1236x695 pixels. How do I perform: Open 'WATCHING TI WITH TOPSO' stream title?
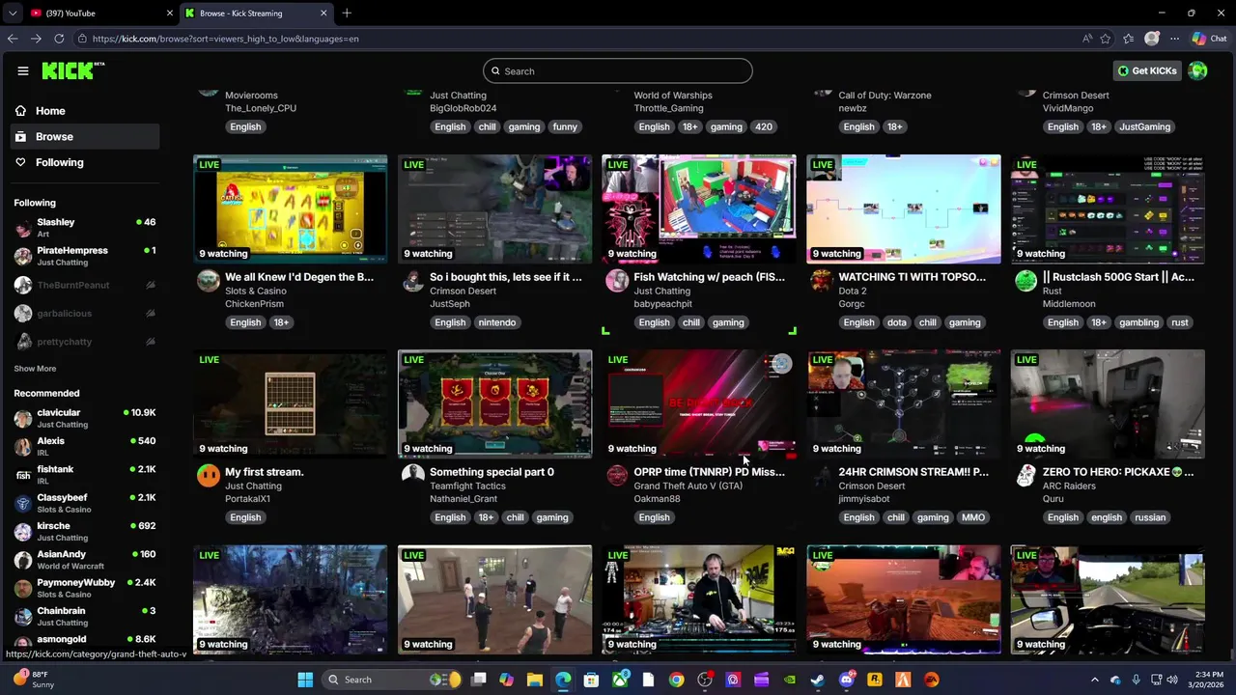(x=913, y=277)
